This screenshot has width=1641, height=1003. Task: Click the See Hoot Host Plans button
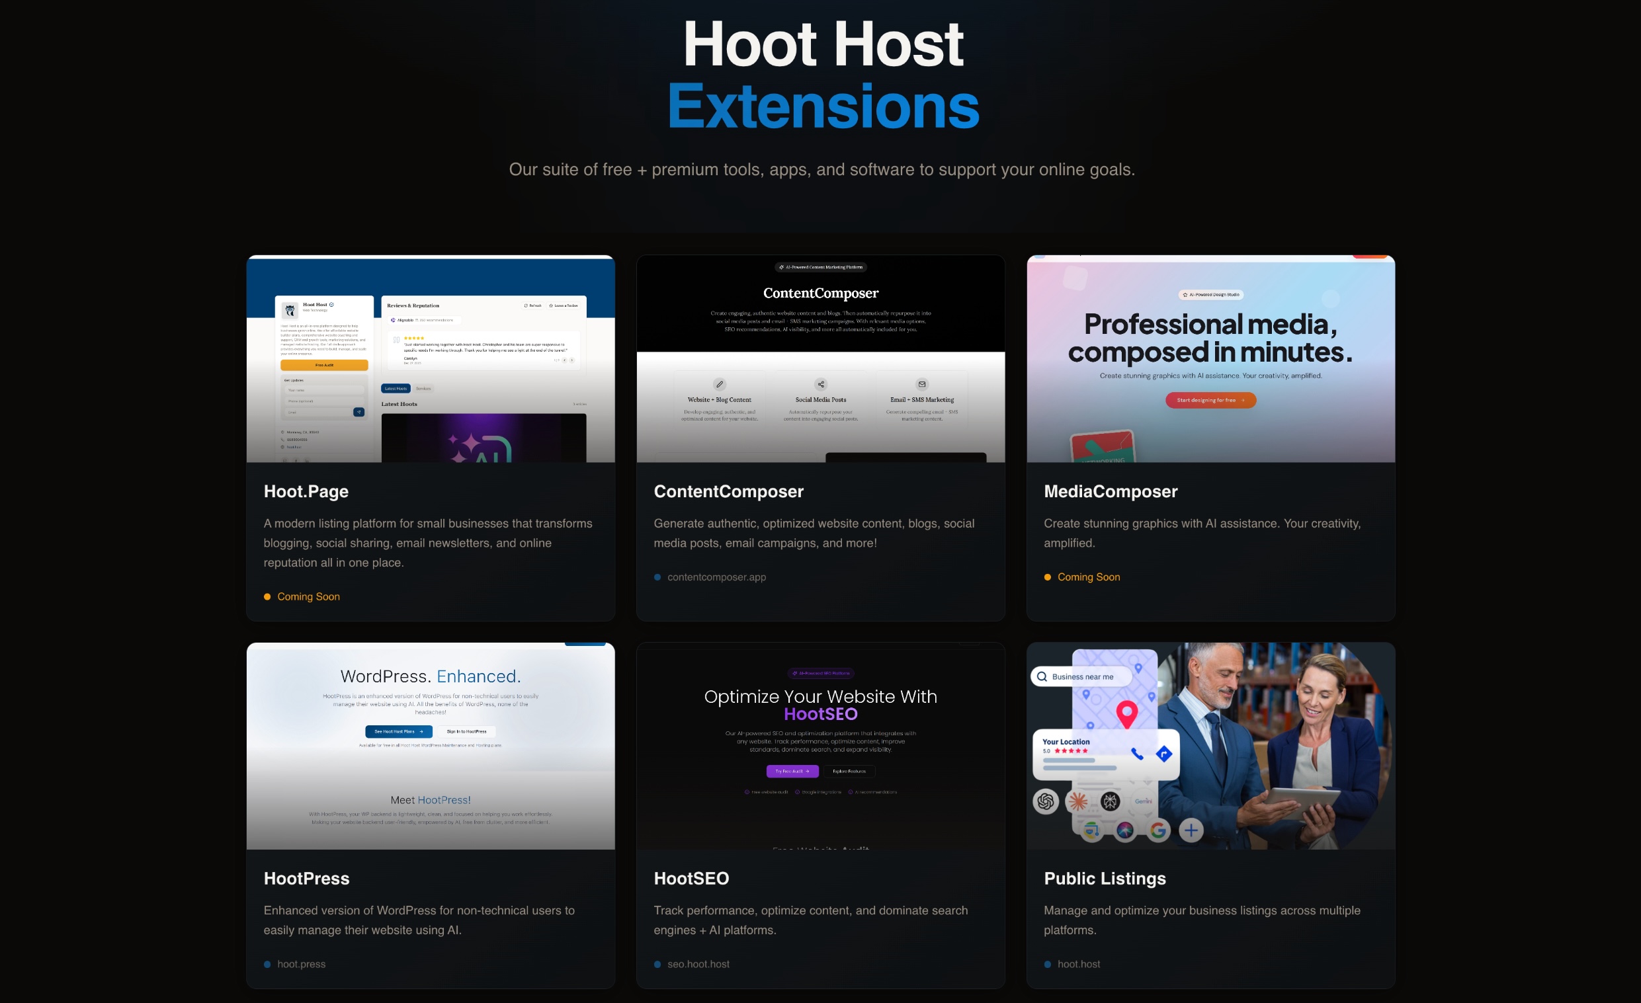(398, 731)
